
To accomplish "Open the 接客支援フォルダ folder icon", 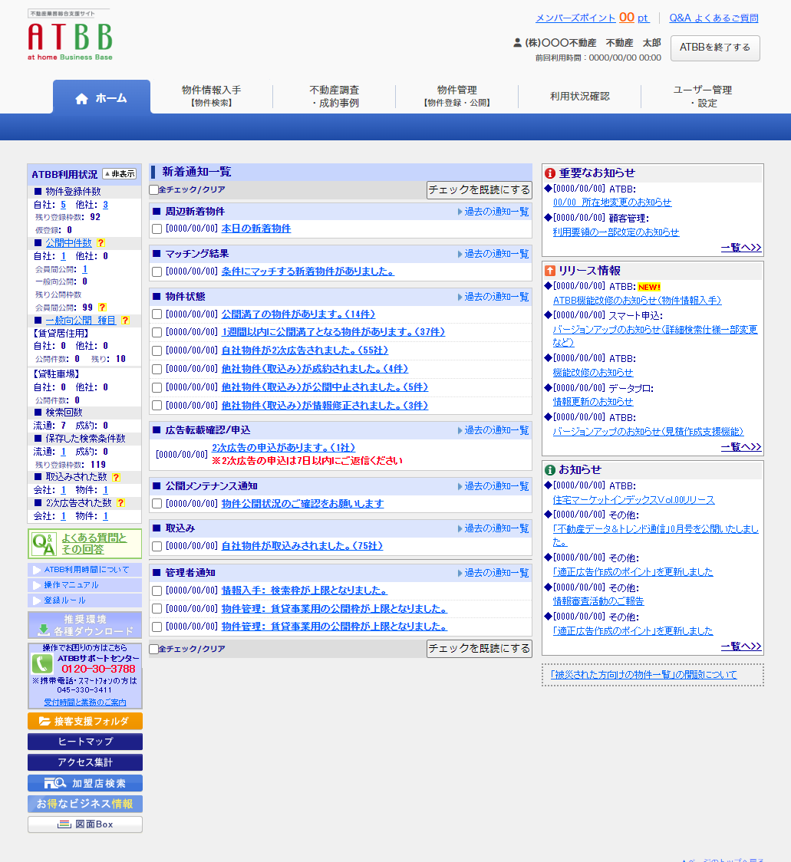I will click(44, 722).
